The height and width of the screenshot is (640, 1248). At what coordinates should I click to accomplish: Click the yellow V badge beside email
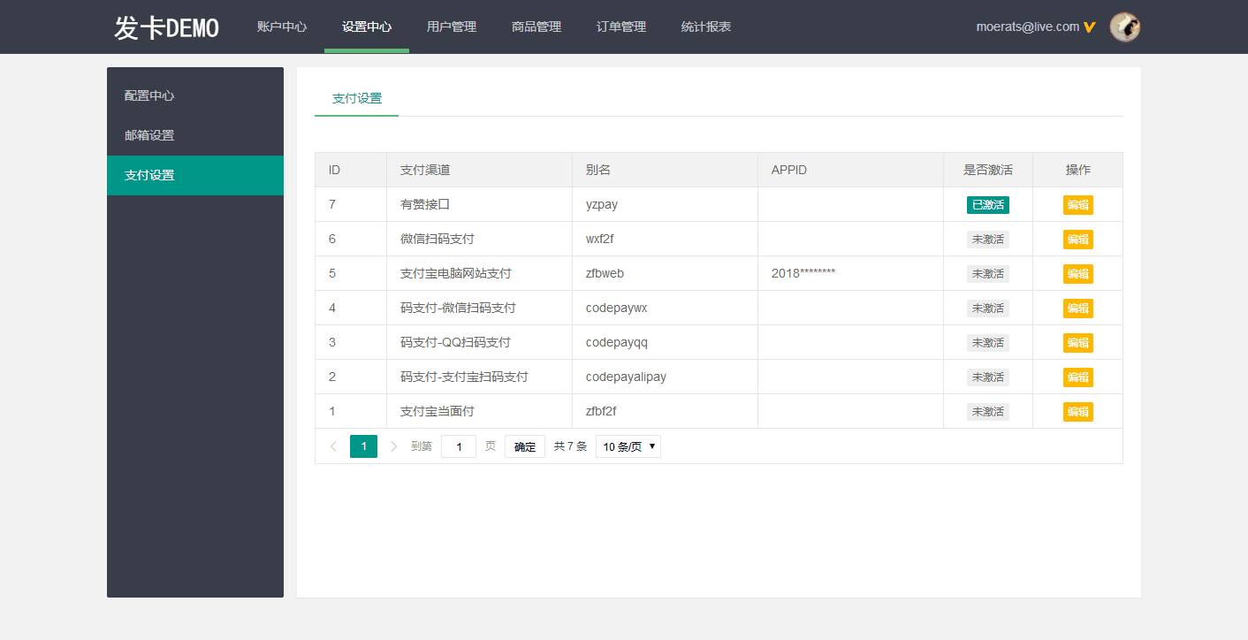(x=1090, y=27)
